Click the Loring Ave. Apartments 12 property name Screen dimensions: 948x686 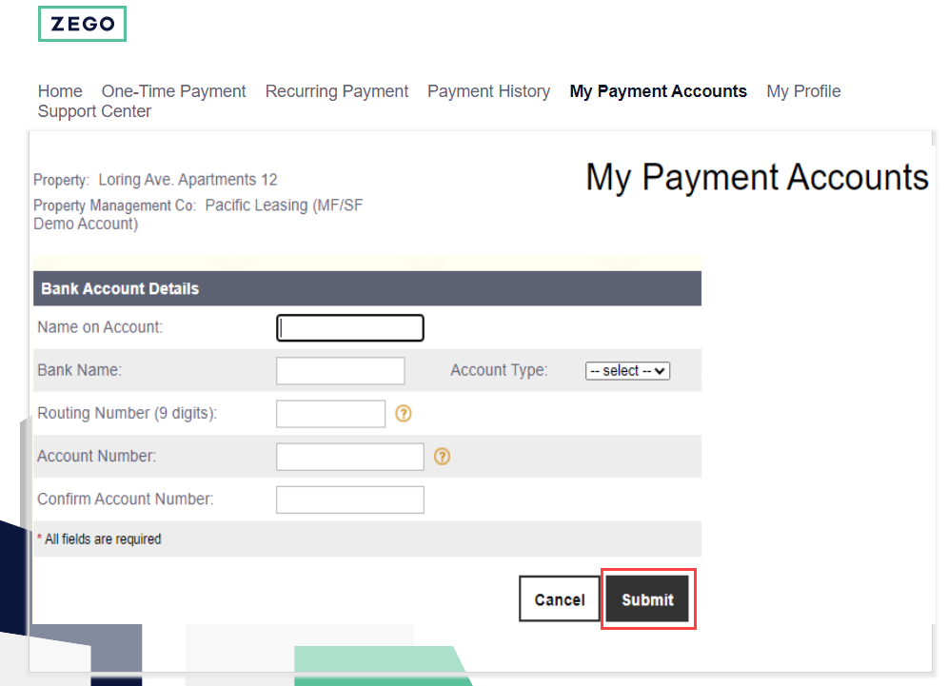188,180
